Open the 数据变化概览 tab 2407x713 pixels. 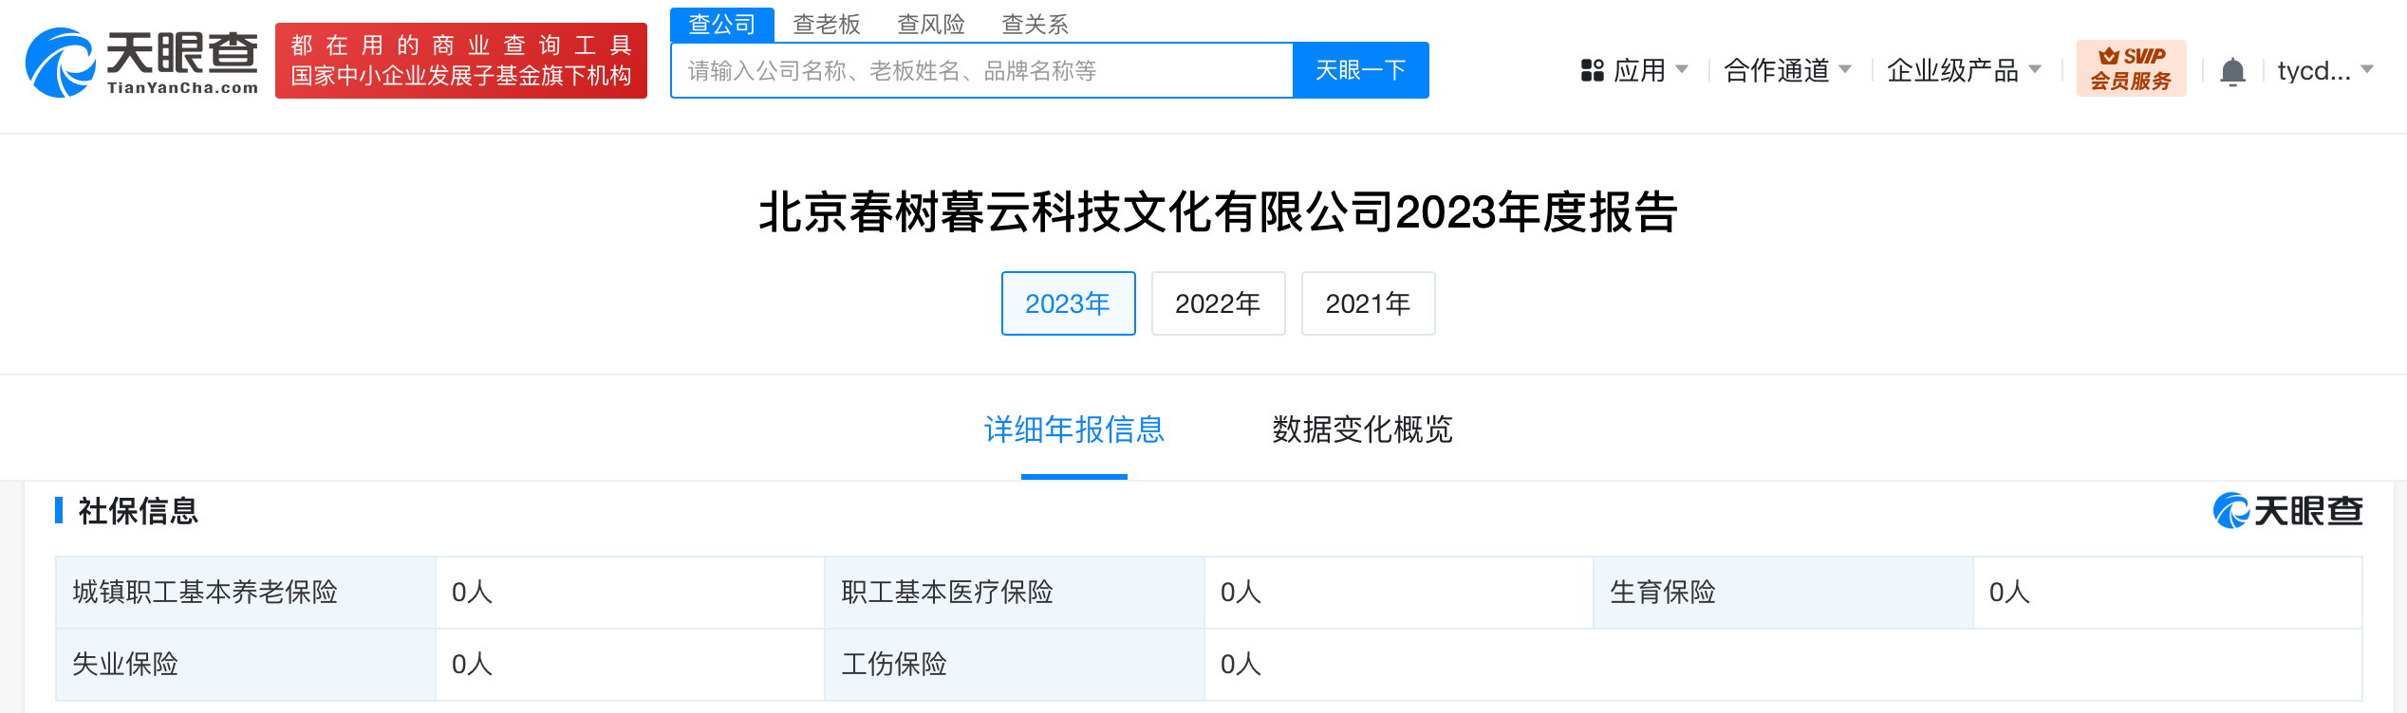(1362, 430)
